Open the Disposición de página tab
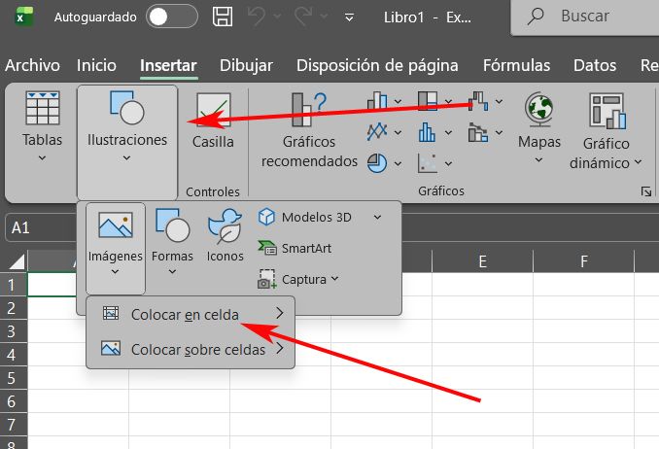 (x=377, y=65)
